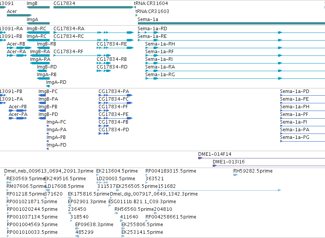Select the Acer-PB protein label
The image size is (325, 238).
pyautogui.click(x=18, y=107)
